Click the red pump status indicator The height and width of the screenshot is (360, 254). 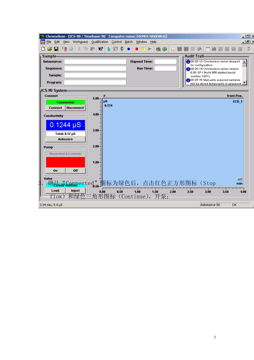[66, 162]
